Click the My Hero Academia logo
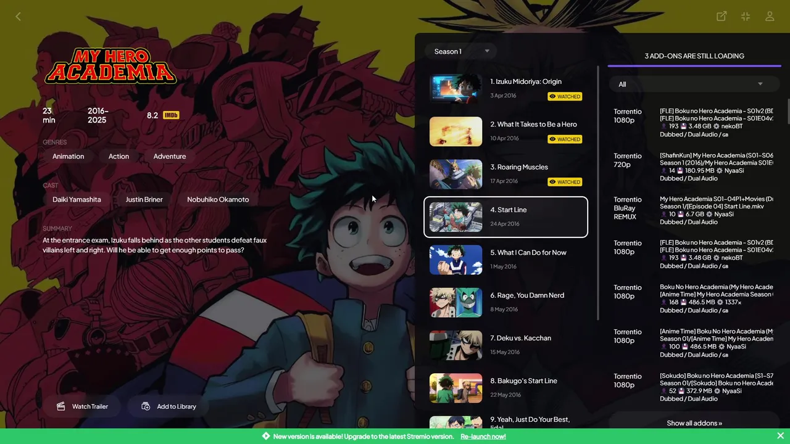 (110, 66)
